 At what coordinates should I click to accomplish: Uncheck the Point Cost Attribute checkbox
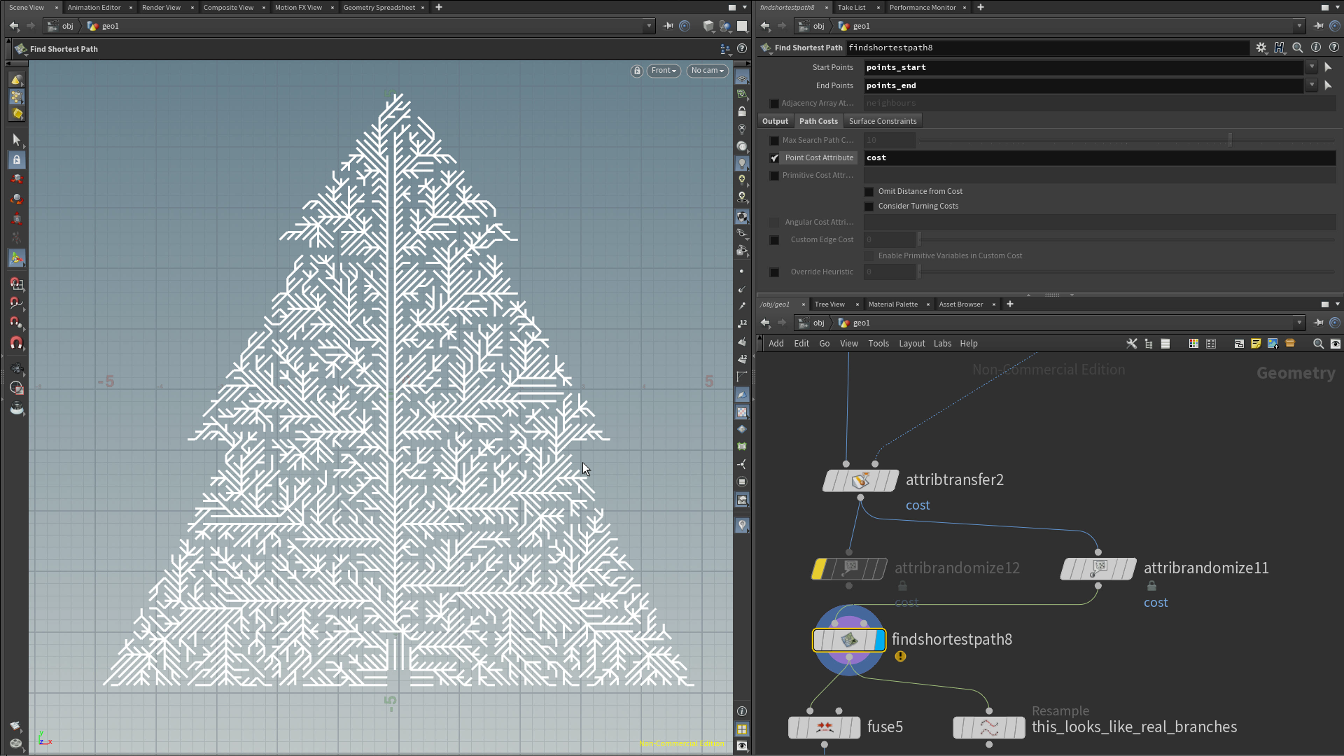pos(774,157)
